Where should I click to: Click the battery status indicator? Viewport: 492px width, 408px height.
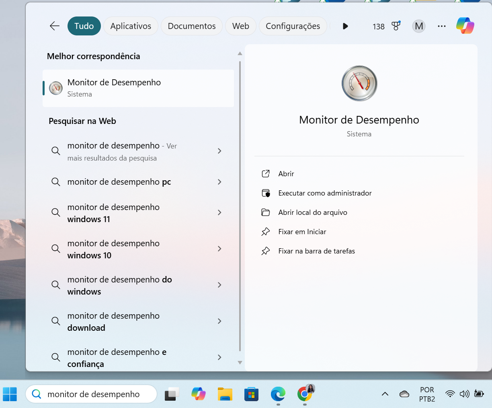[x=480, y=394]
